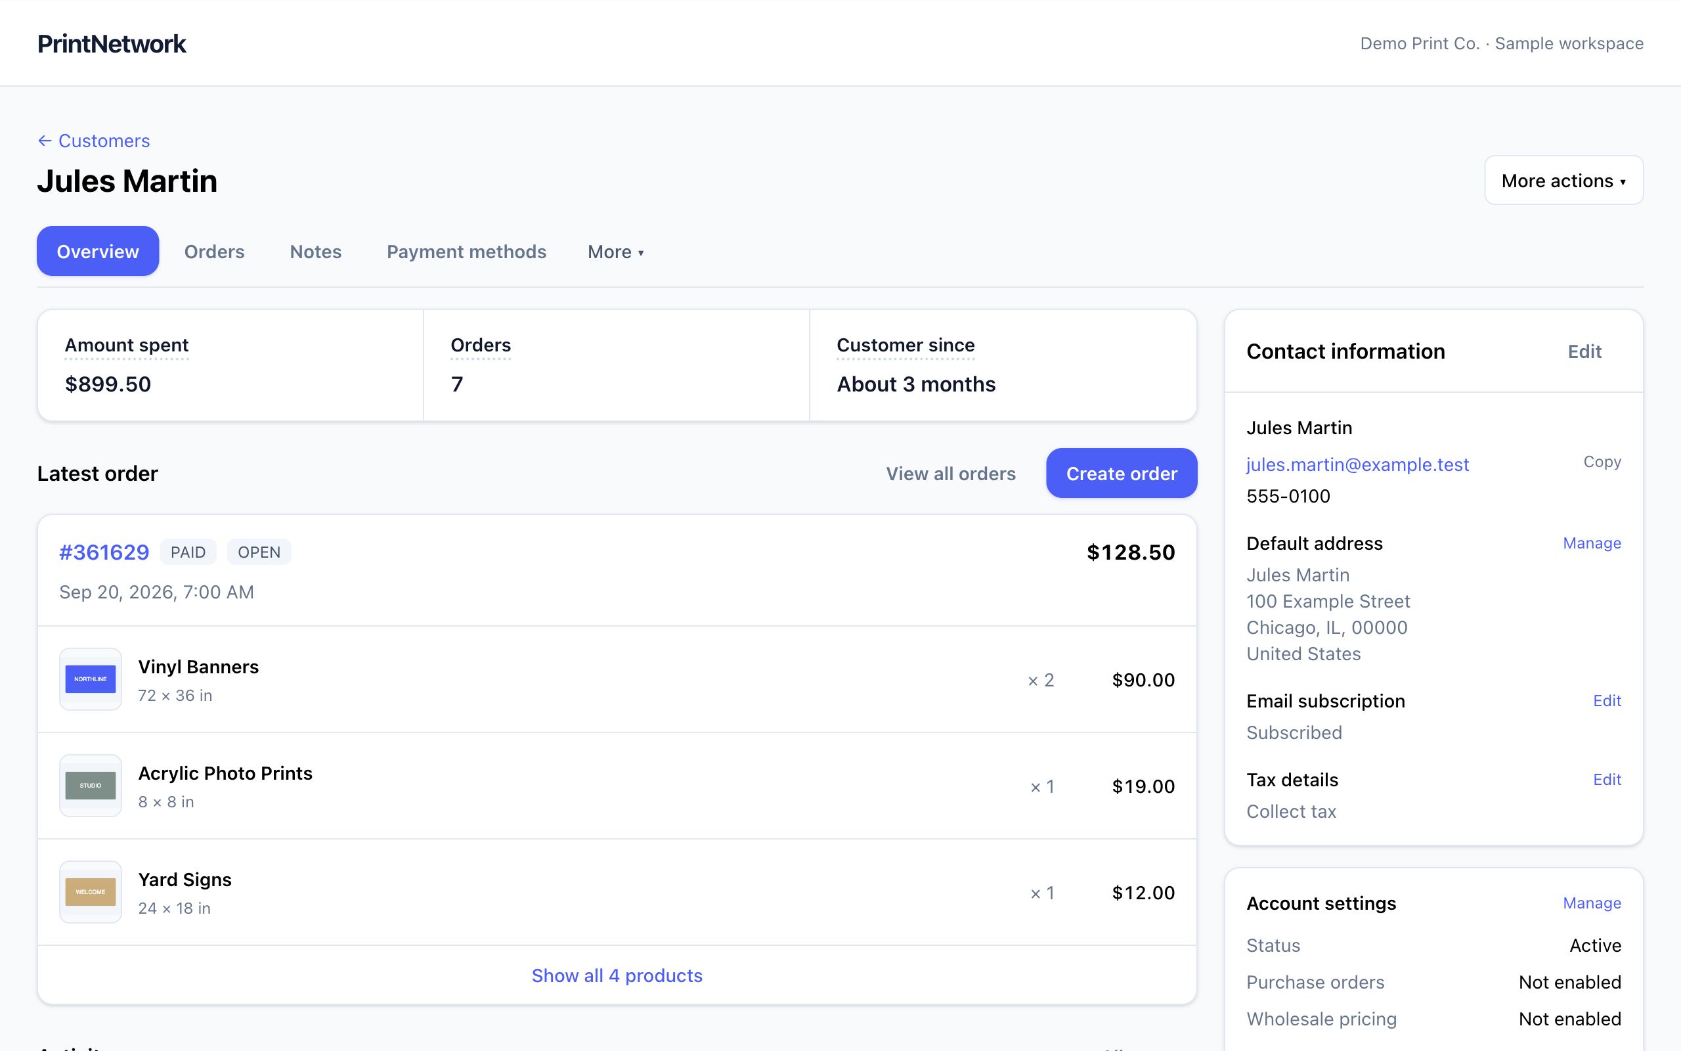
Task: Click the Active status value
Action: pyautogui.click(x=1595, y=945)
